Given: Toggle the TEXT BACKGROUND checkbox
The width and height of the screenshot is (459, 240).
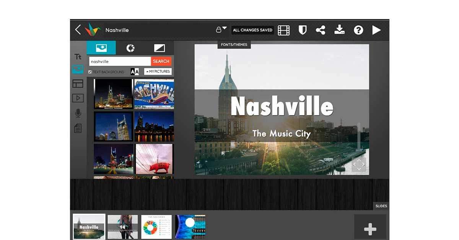Looking at the screenshot, I should (x=90, y=72).
